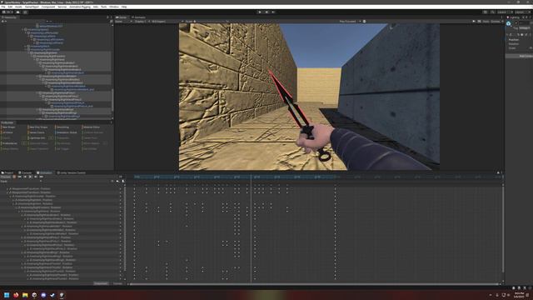The width and height of the screenshot is (533, 300).
Task: Play the animation clip
Action: click(x=30, y=177)
